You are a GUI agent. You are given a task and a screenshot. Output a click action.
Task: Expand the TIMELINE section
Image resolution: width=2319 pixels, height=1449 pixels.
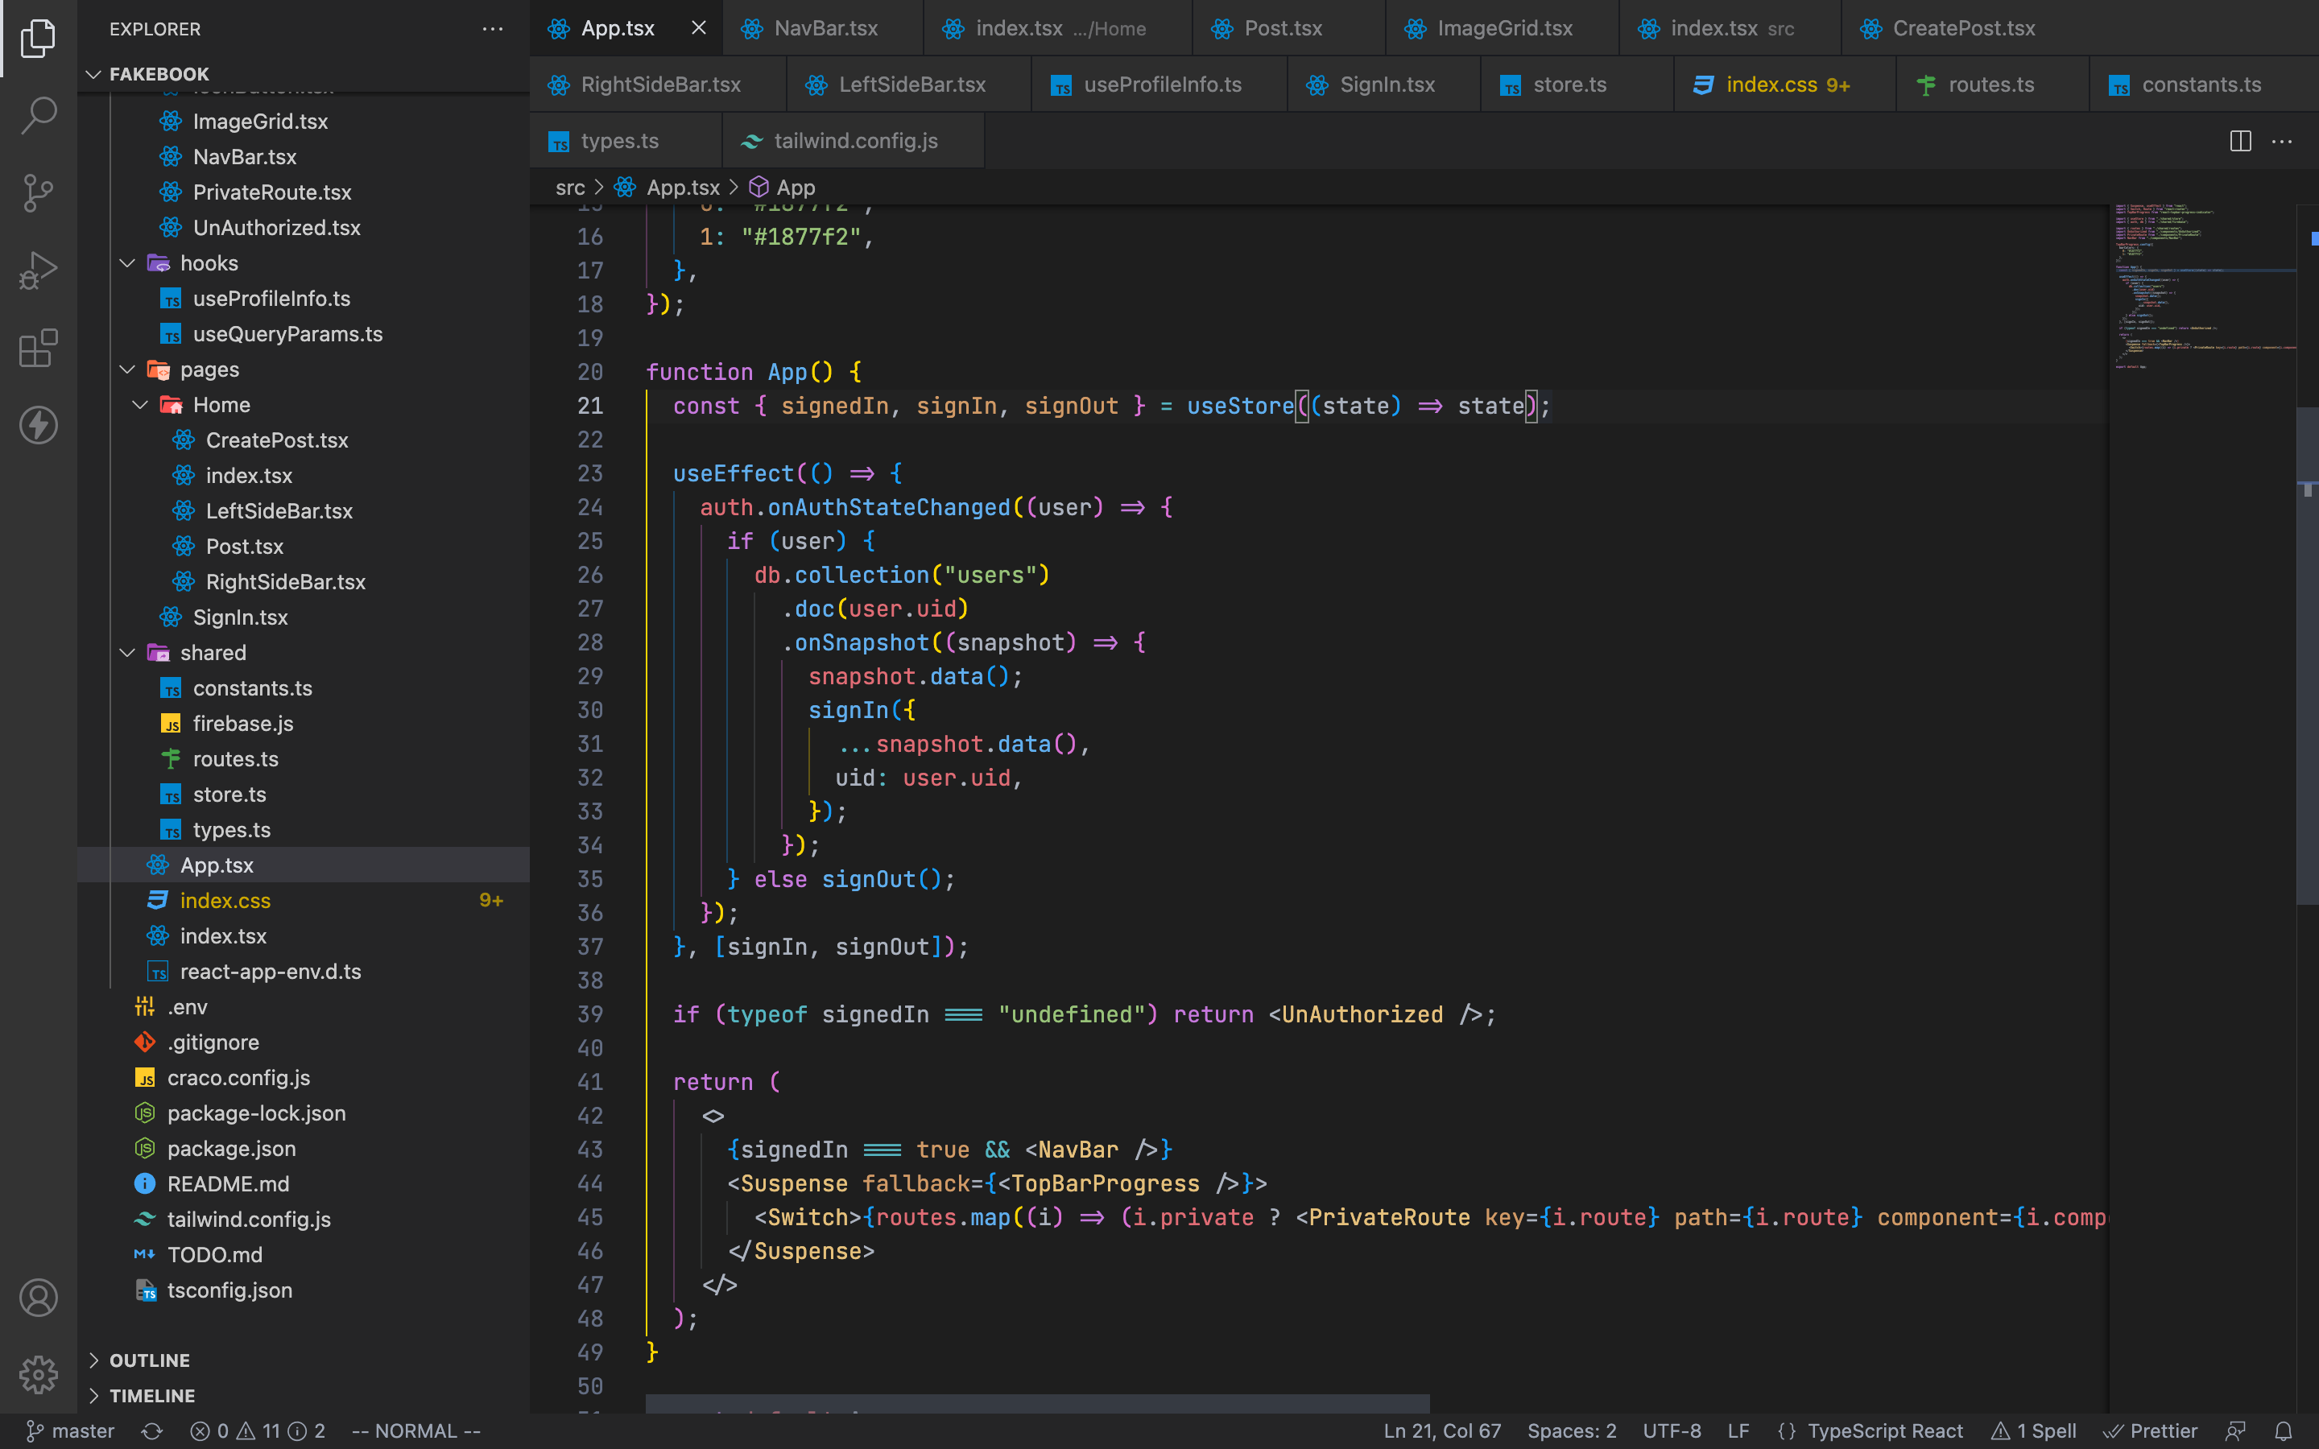[303, 1395]
